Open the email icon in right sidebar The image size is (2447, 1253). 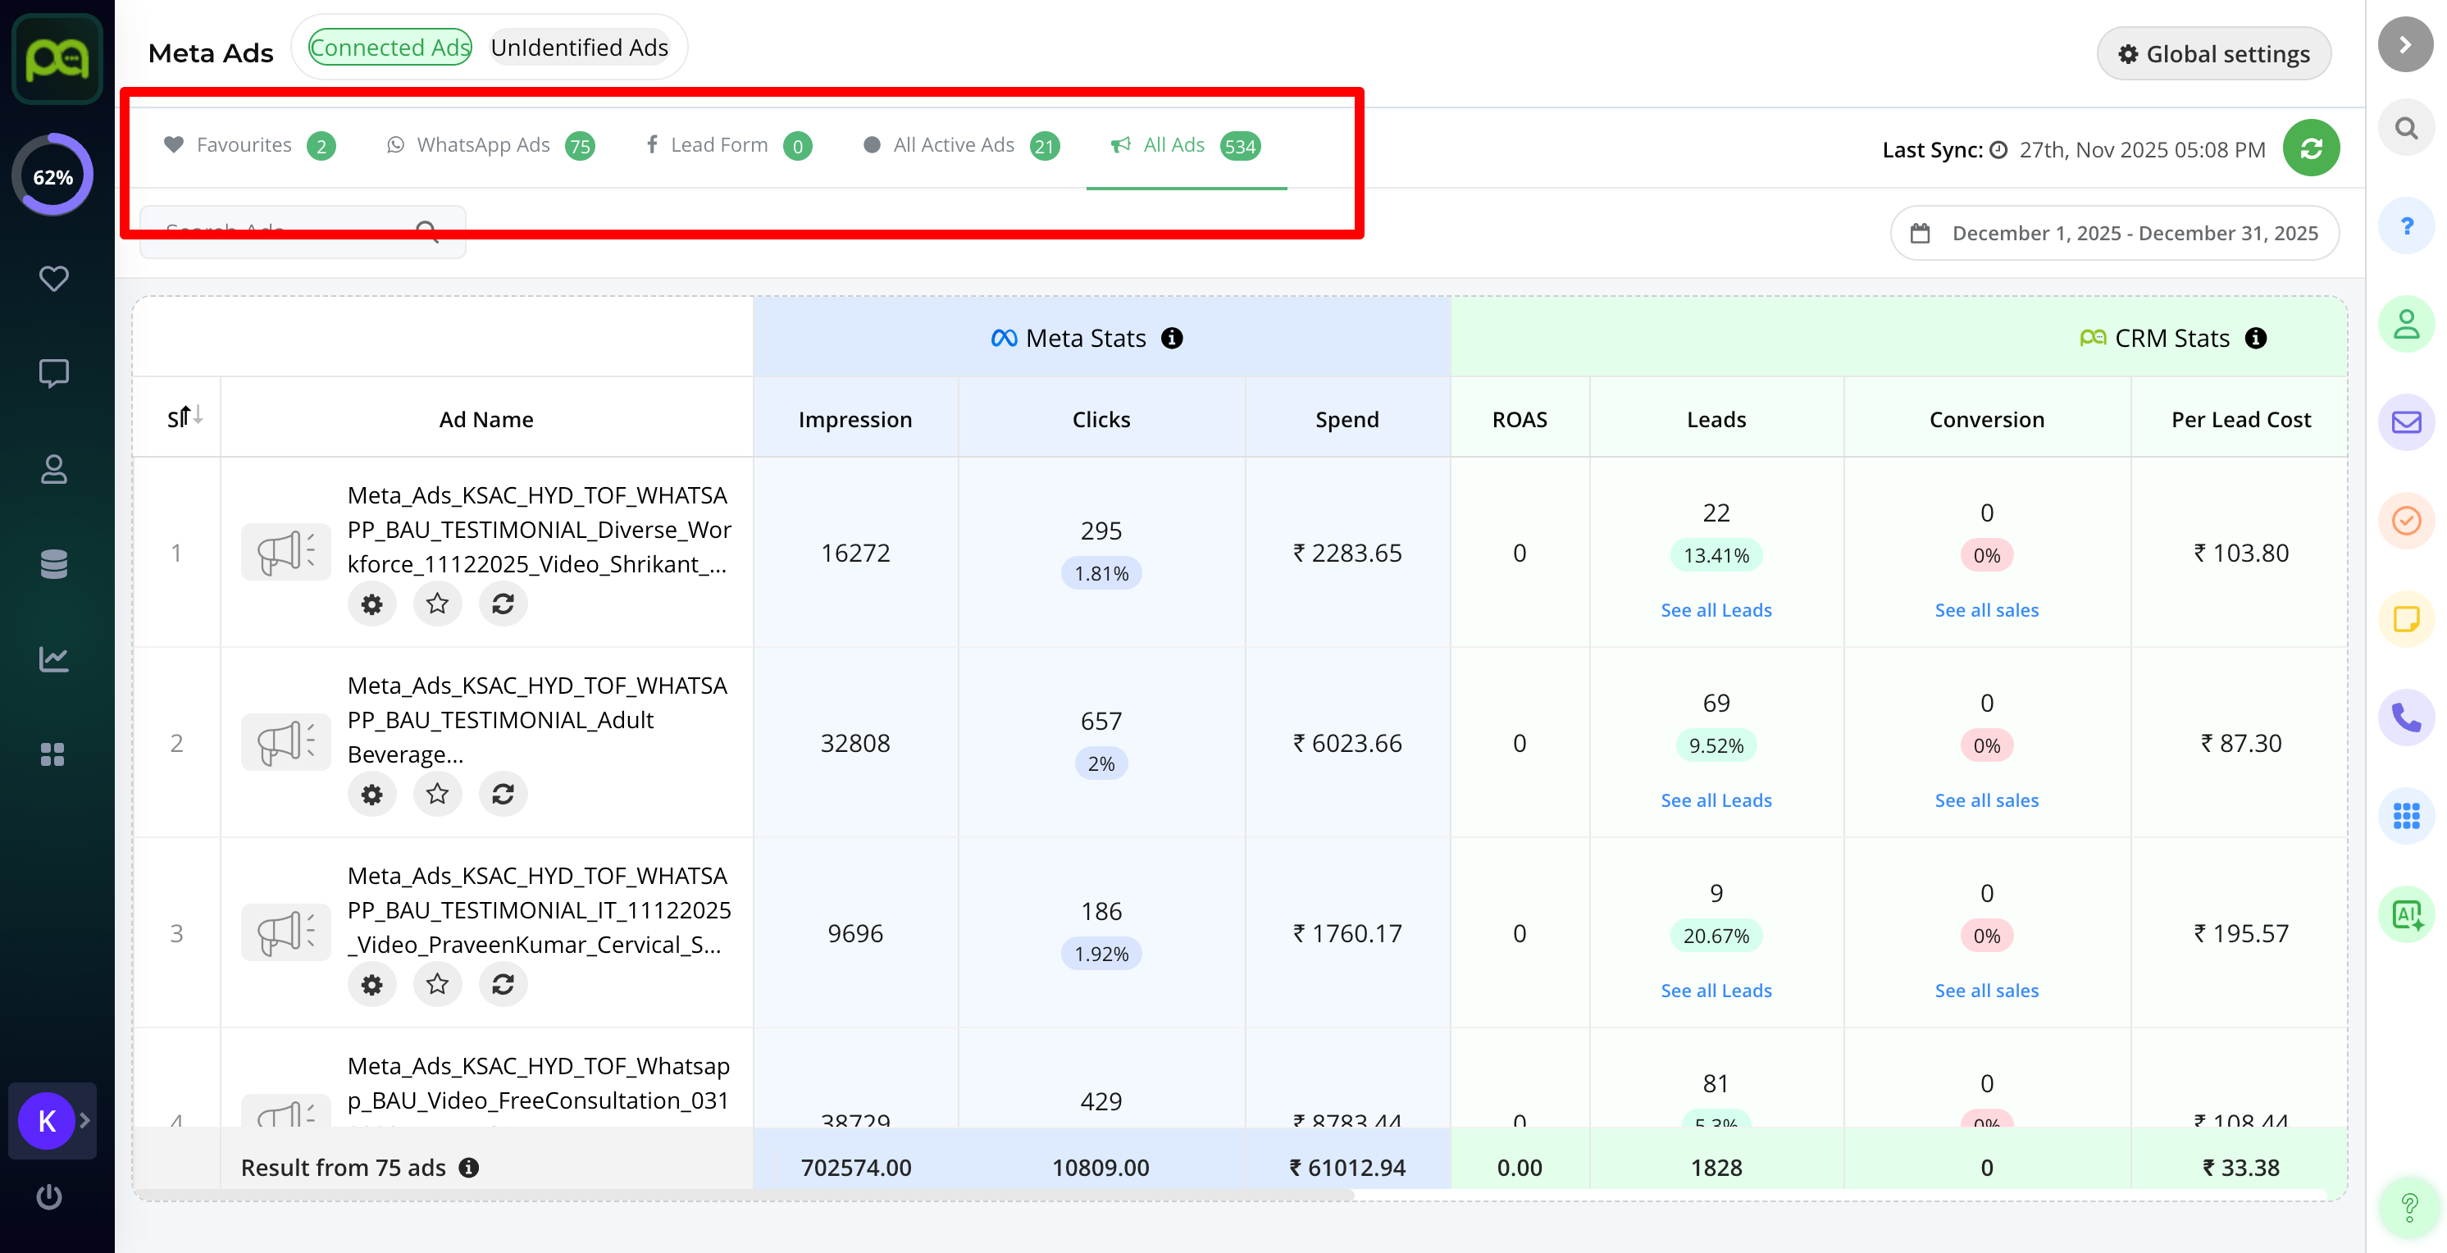coord(2405,421)
